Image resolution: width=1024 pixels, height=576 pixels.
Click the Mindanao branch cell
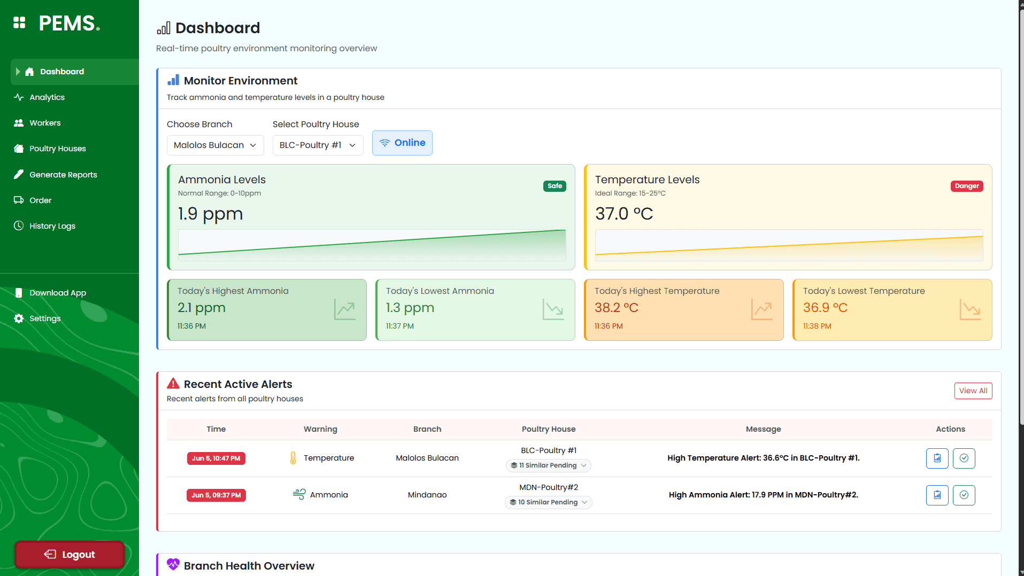coord(427,495)
